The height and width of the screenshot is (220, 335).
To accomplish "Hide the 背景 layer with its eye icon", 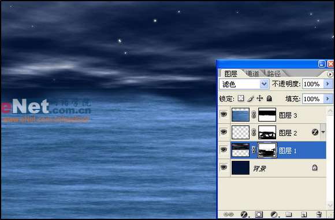I will point(224,168).
